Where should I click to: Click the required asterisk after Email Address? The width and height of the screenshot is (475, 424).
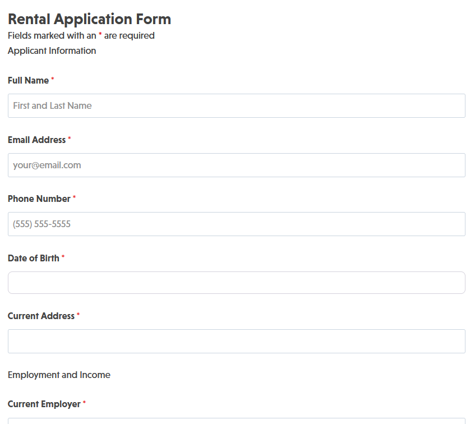[70, 140]
